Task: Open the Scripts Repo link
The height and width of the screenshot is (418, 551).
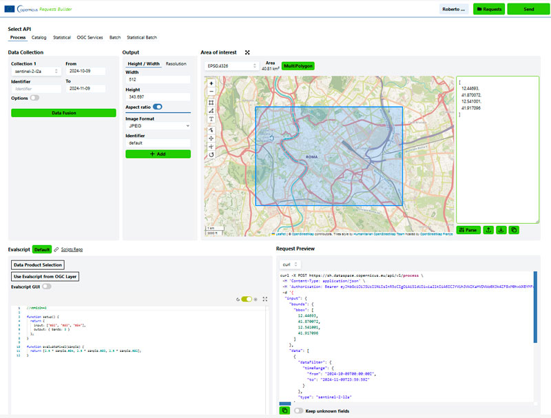Action: (x=72, y=249)
